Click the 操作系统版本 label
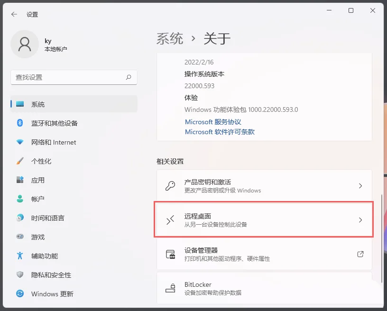 coord(204,74)
